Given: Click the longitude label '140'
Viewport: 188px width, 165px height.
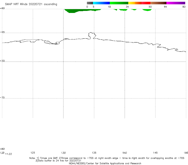Looking at the screenshot, I should 125,153.
